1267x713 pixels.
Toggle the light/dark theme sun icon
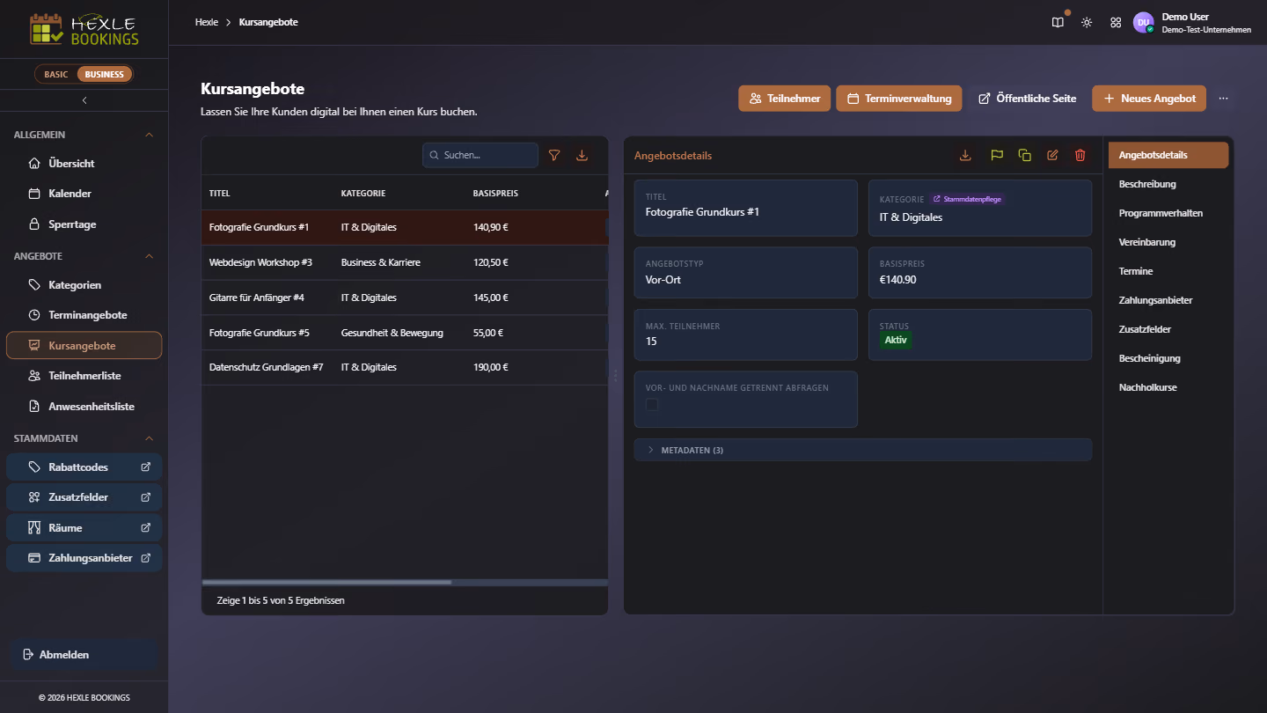click(1087, 23)
